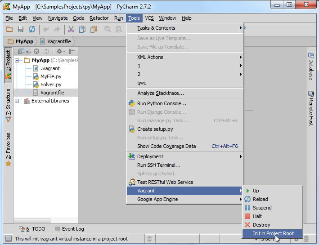Open the Help menu
Viewport: 319px width, 245px height.
coord(187,18)
